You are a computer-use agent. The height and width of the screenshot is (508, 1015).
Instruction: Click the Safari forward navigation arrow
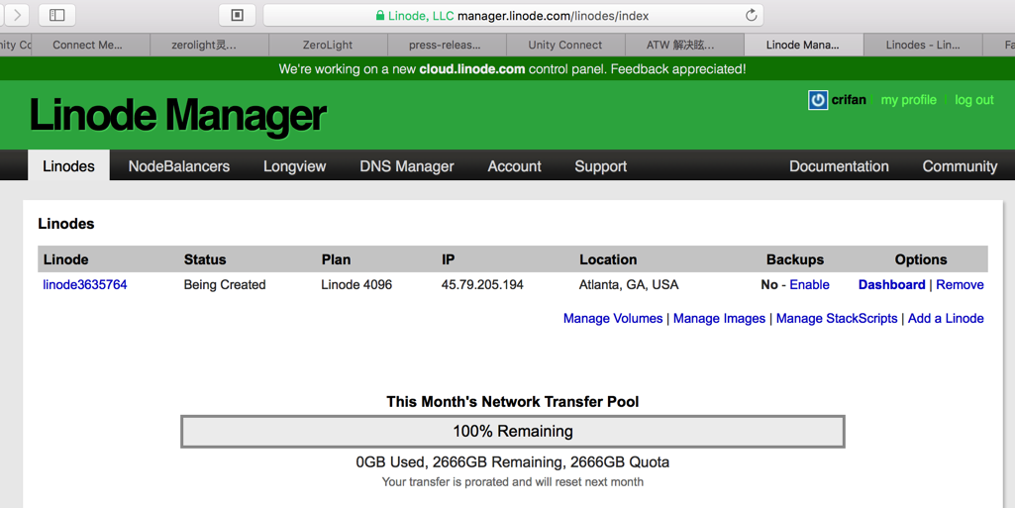click(16, 15)
